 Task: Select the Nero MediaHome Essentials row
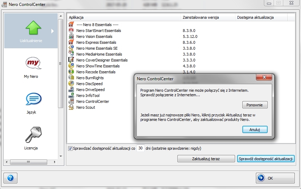(181, 54)
